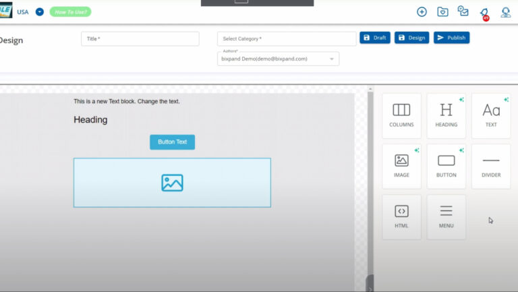Open notifications bell with red badge
This screenshot has height=292, width=518.
(485, 14)
